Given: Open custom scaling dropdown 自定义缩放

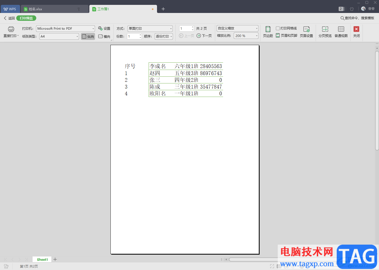Looking at the screenshot, I should click(237, 28).
